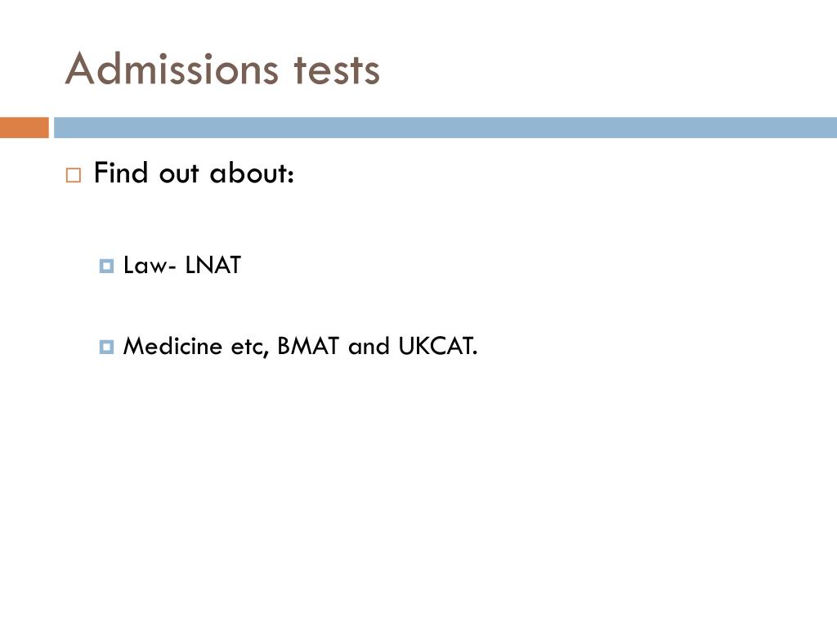The image size is (837, 628).
Task: Click the hollow square bullet before "Find"
Action: click(x=74, y=175)
